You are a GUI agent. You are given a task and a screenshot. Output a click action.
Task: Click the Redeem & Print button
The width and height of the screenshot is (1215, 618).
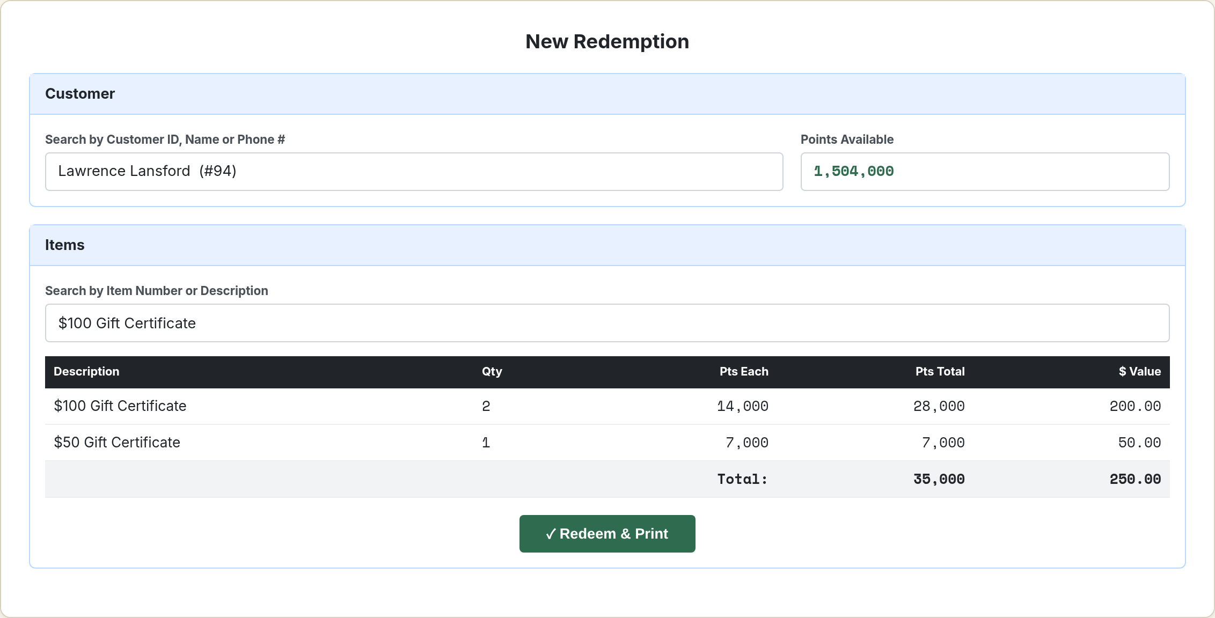607,534
